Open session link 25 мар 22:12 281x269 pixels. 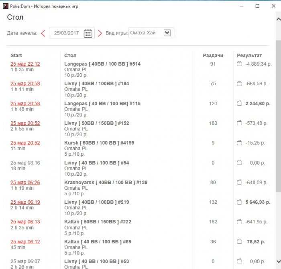(x=25, y=64)
